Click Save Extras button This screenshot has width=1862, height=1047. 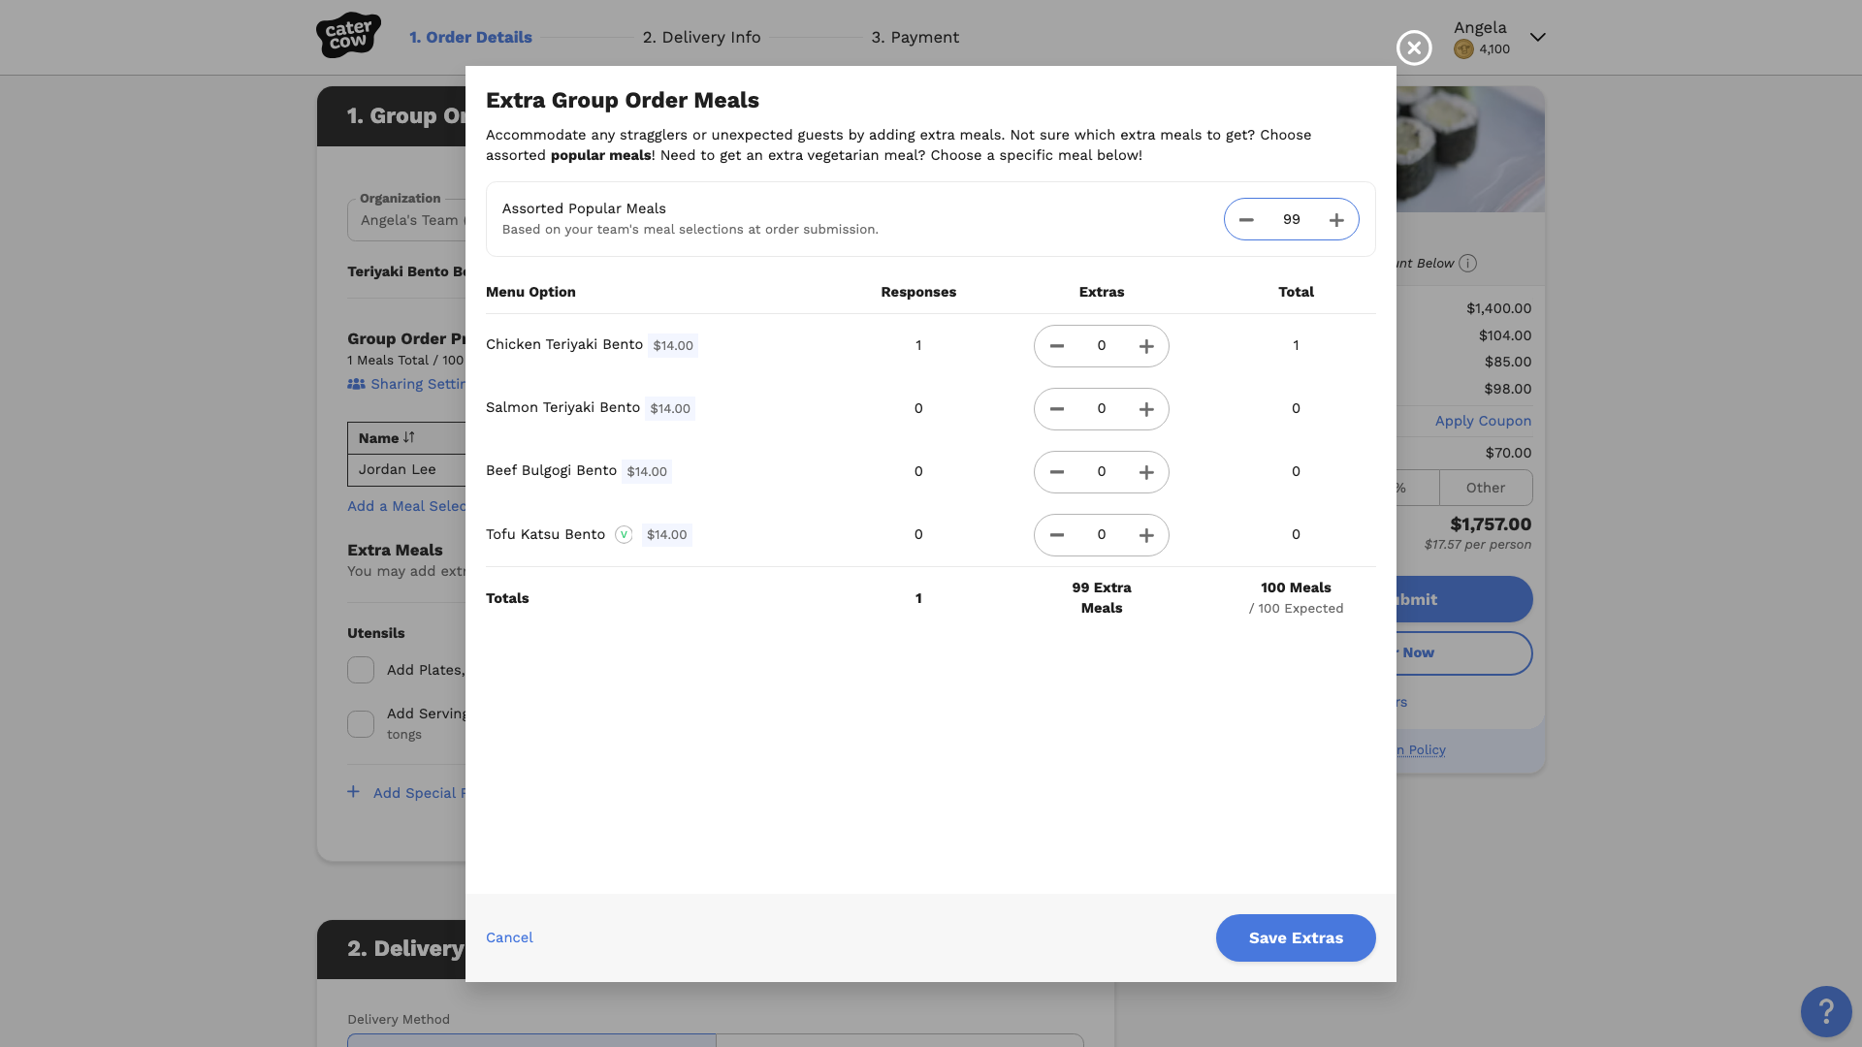(1296, 938)
